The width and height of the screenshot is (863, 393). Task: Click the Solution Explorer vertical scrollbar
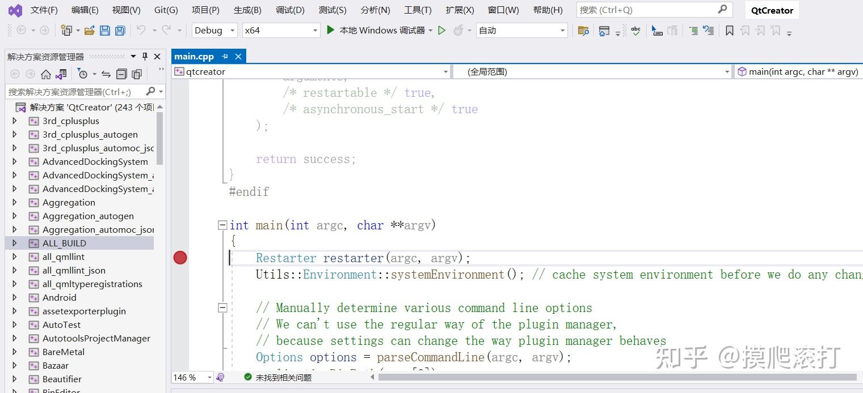[159, 139]
